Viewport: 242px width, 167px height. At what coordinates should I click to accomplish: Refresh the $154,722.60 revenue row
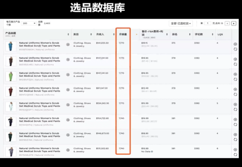[235, 125]
